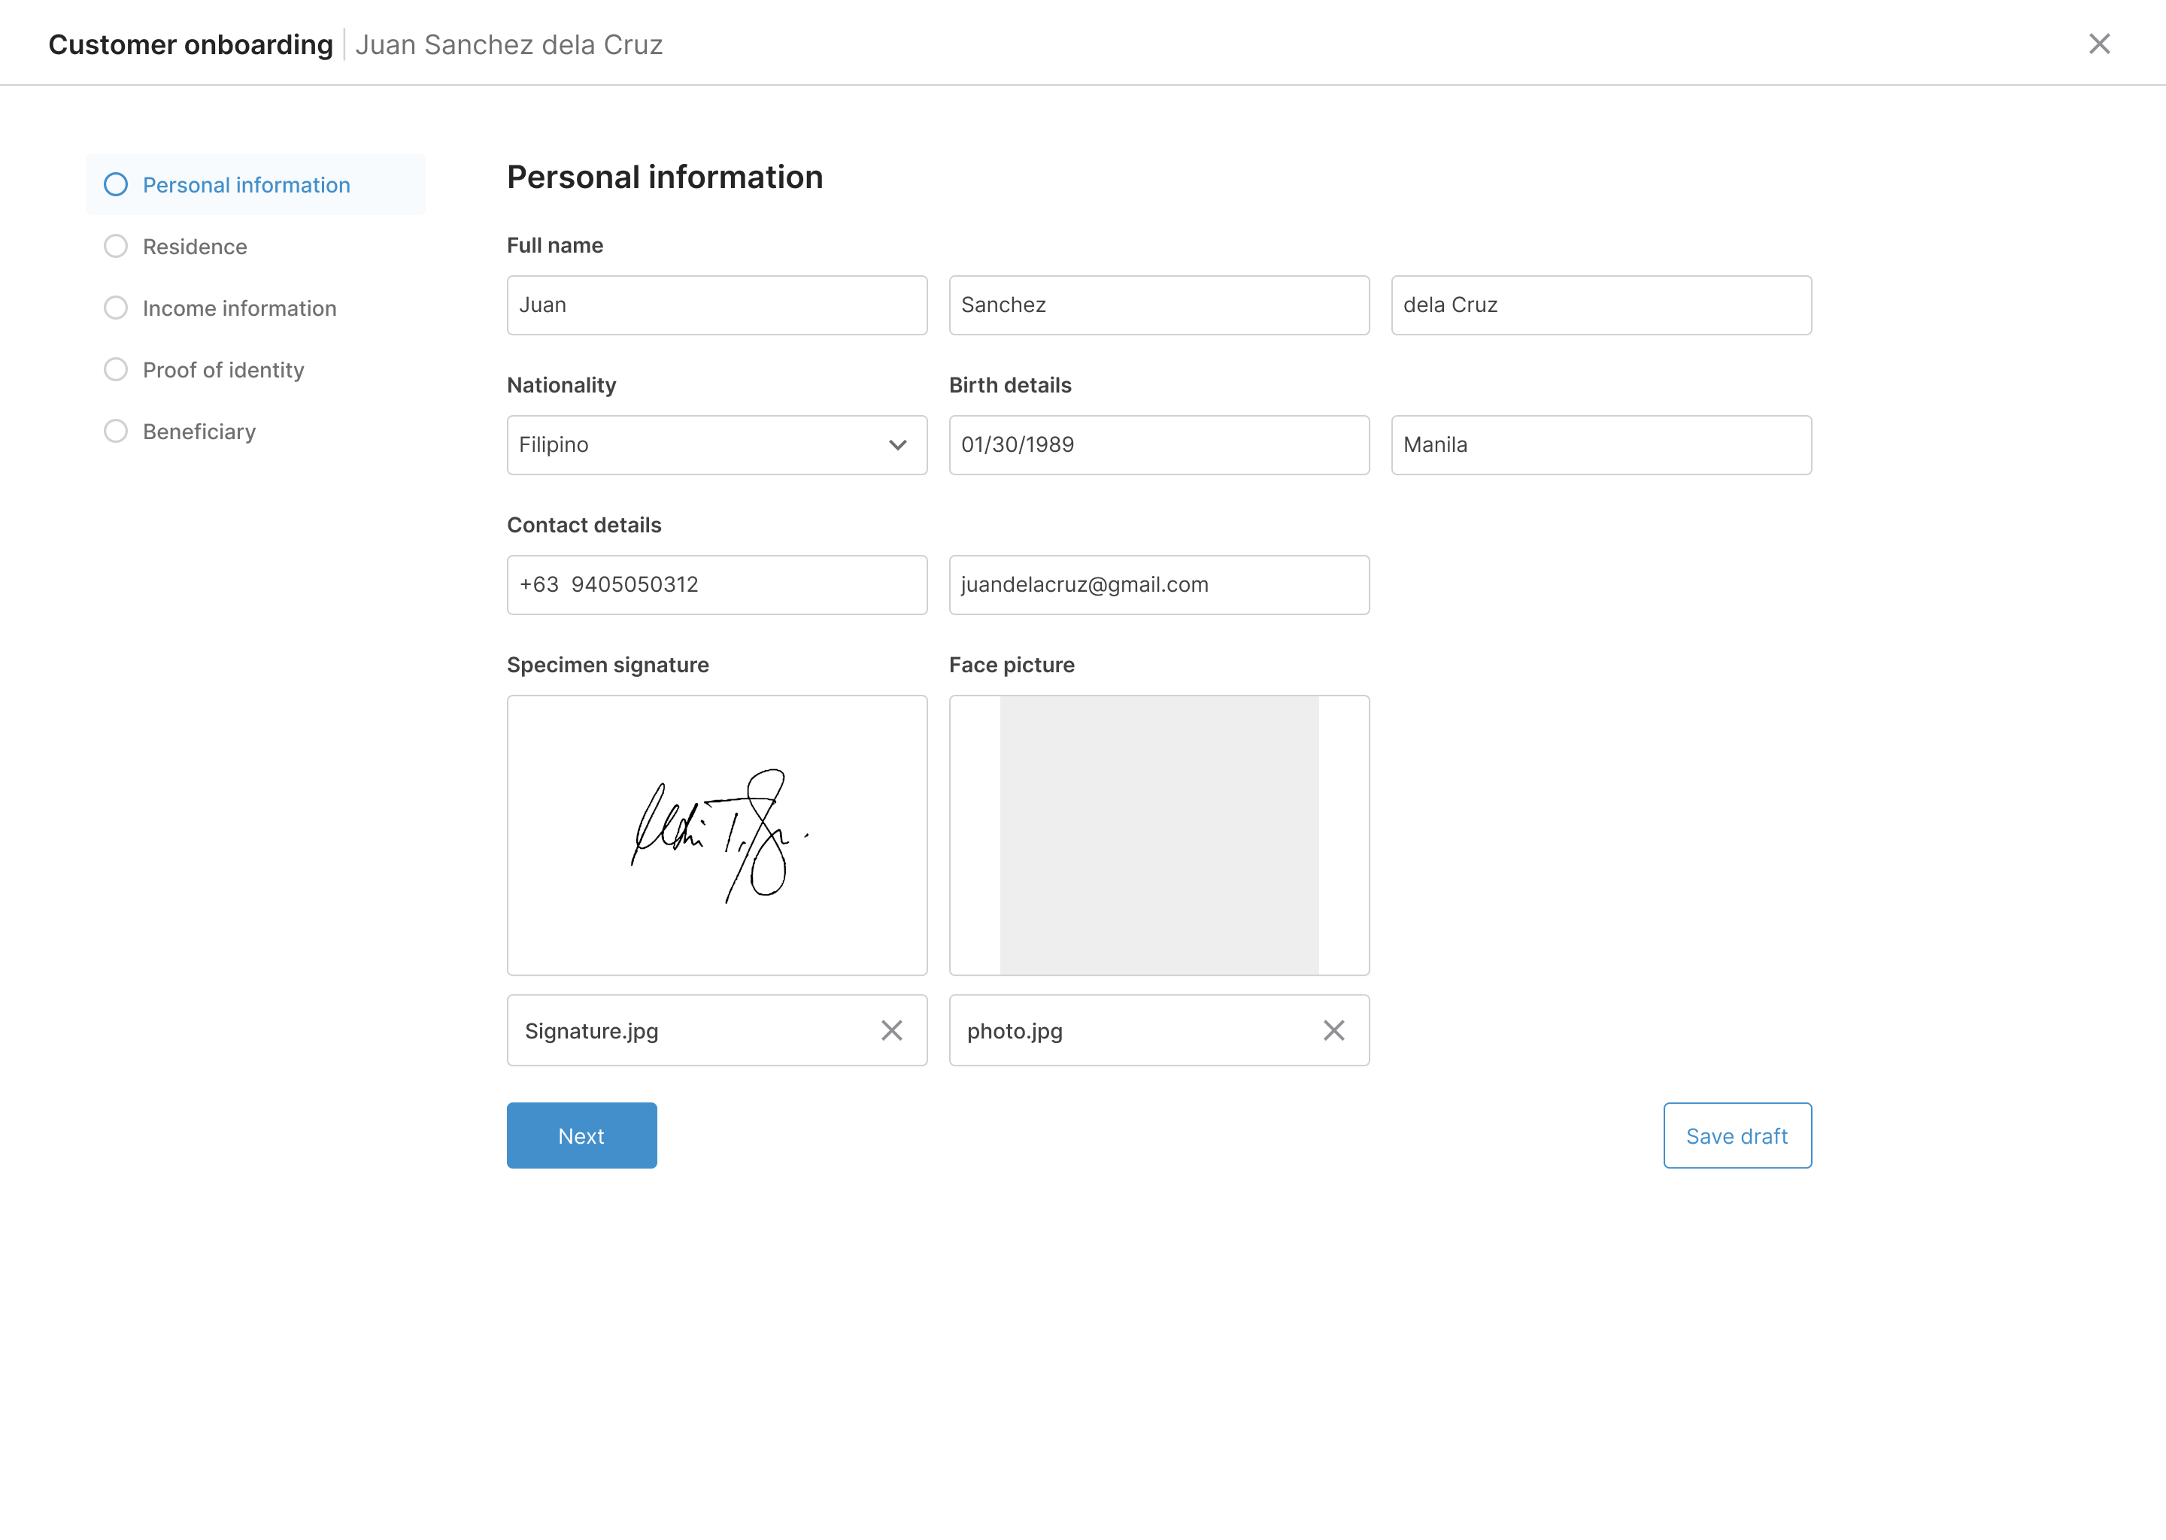
Task: Click the Personal information step circle indicator
Action: (x=116, y=184)
